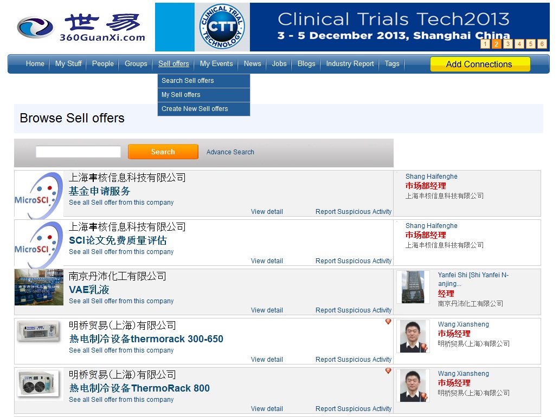Open Wang Xiansheng's name link beside thermorack 300-650
Image resolution: width=559 pixels, height=417 pixels.
point(464,324)
